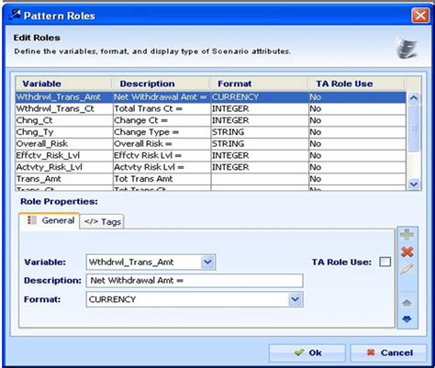Click the mask icon in Edit Roles header
Viewport: 435px width, 368px height.
tap(407, 48)
